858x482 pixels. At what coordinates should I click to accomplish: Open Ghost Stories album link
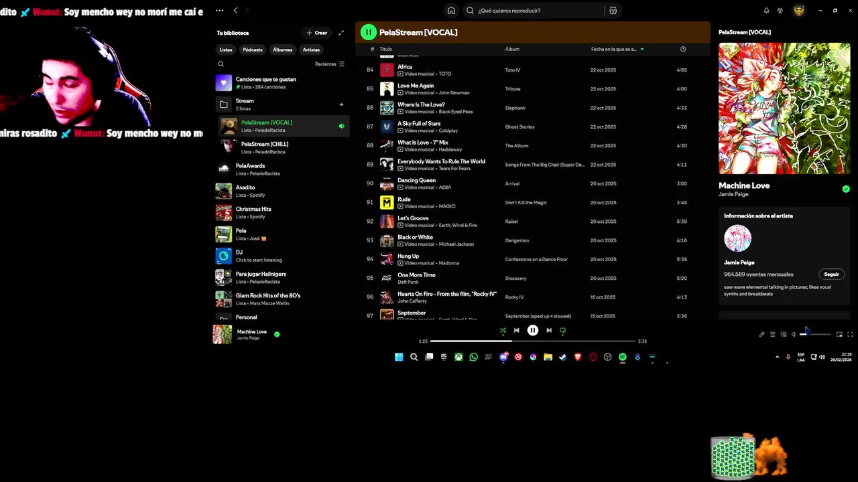[x=520, y=127]
